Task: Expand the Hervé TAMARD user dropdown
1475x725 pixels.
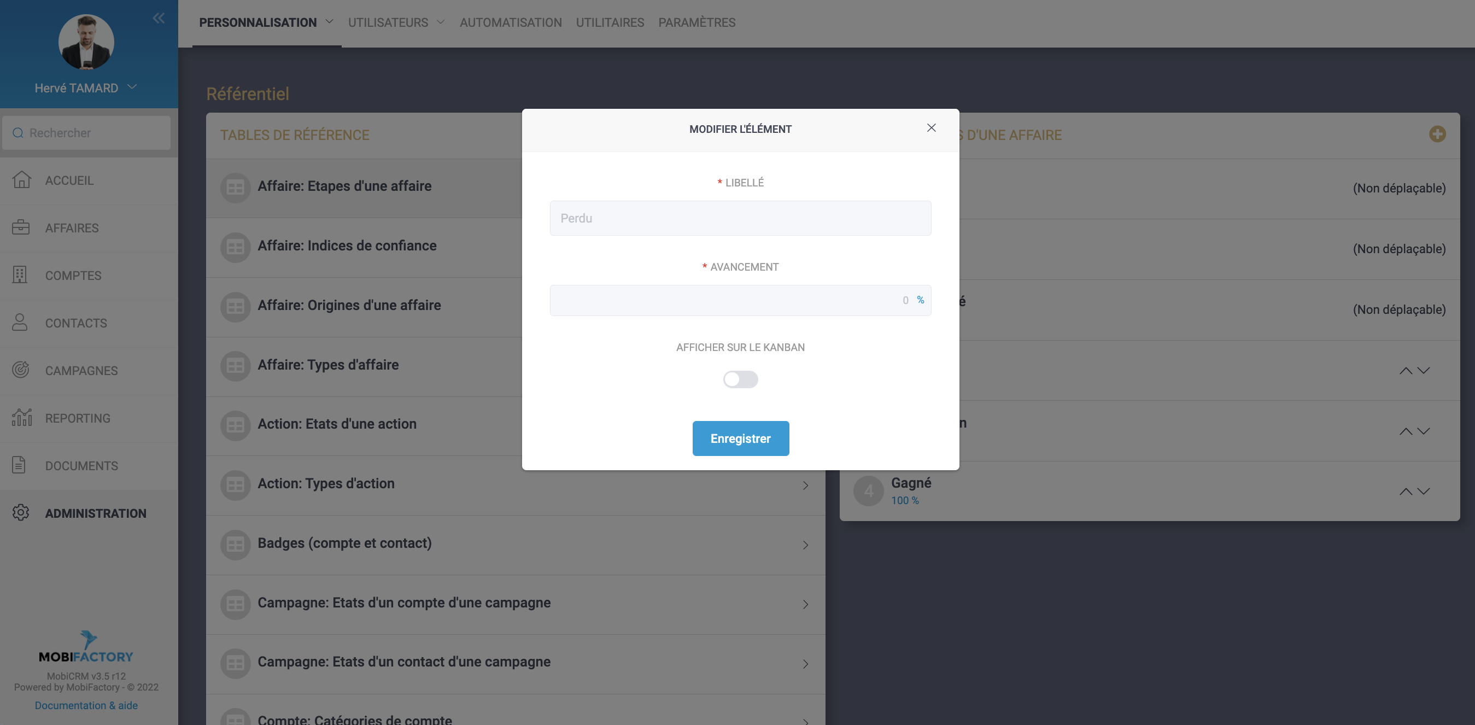Action: [132, 87]
